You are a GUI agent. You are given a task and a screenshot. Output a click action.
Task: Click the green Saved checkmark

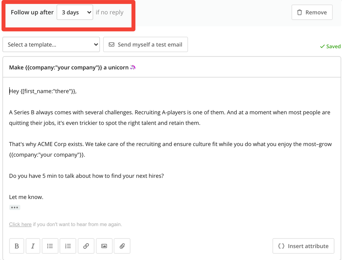coord(323,46)
